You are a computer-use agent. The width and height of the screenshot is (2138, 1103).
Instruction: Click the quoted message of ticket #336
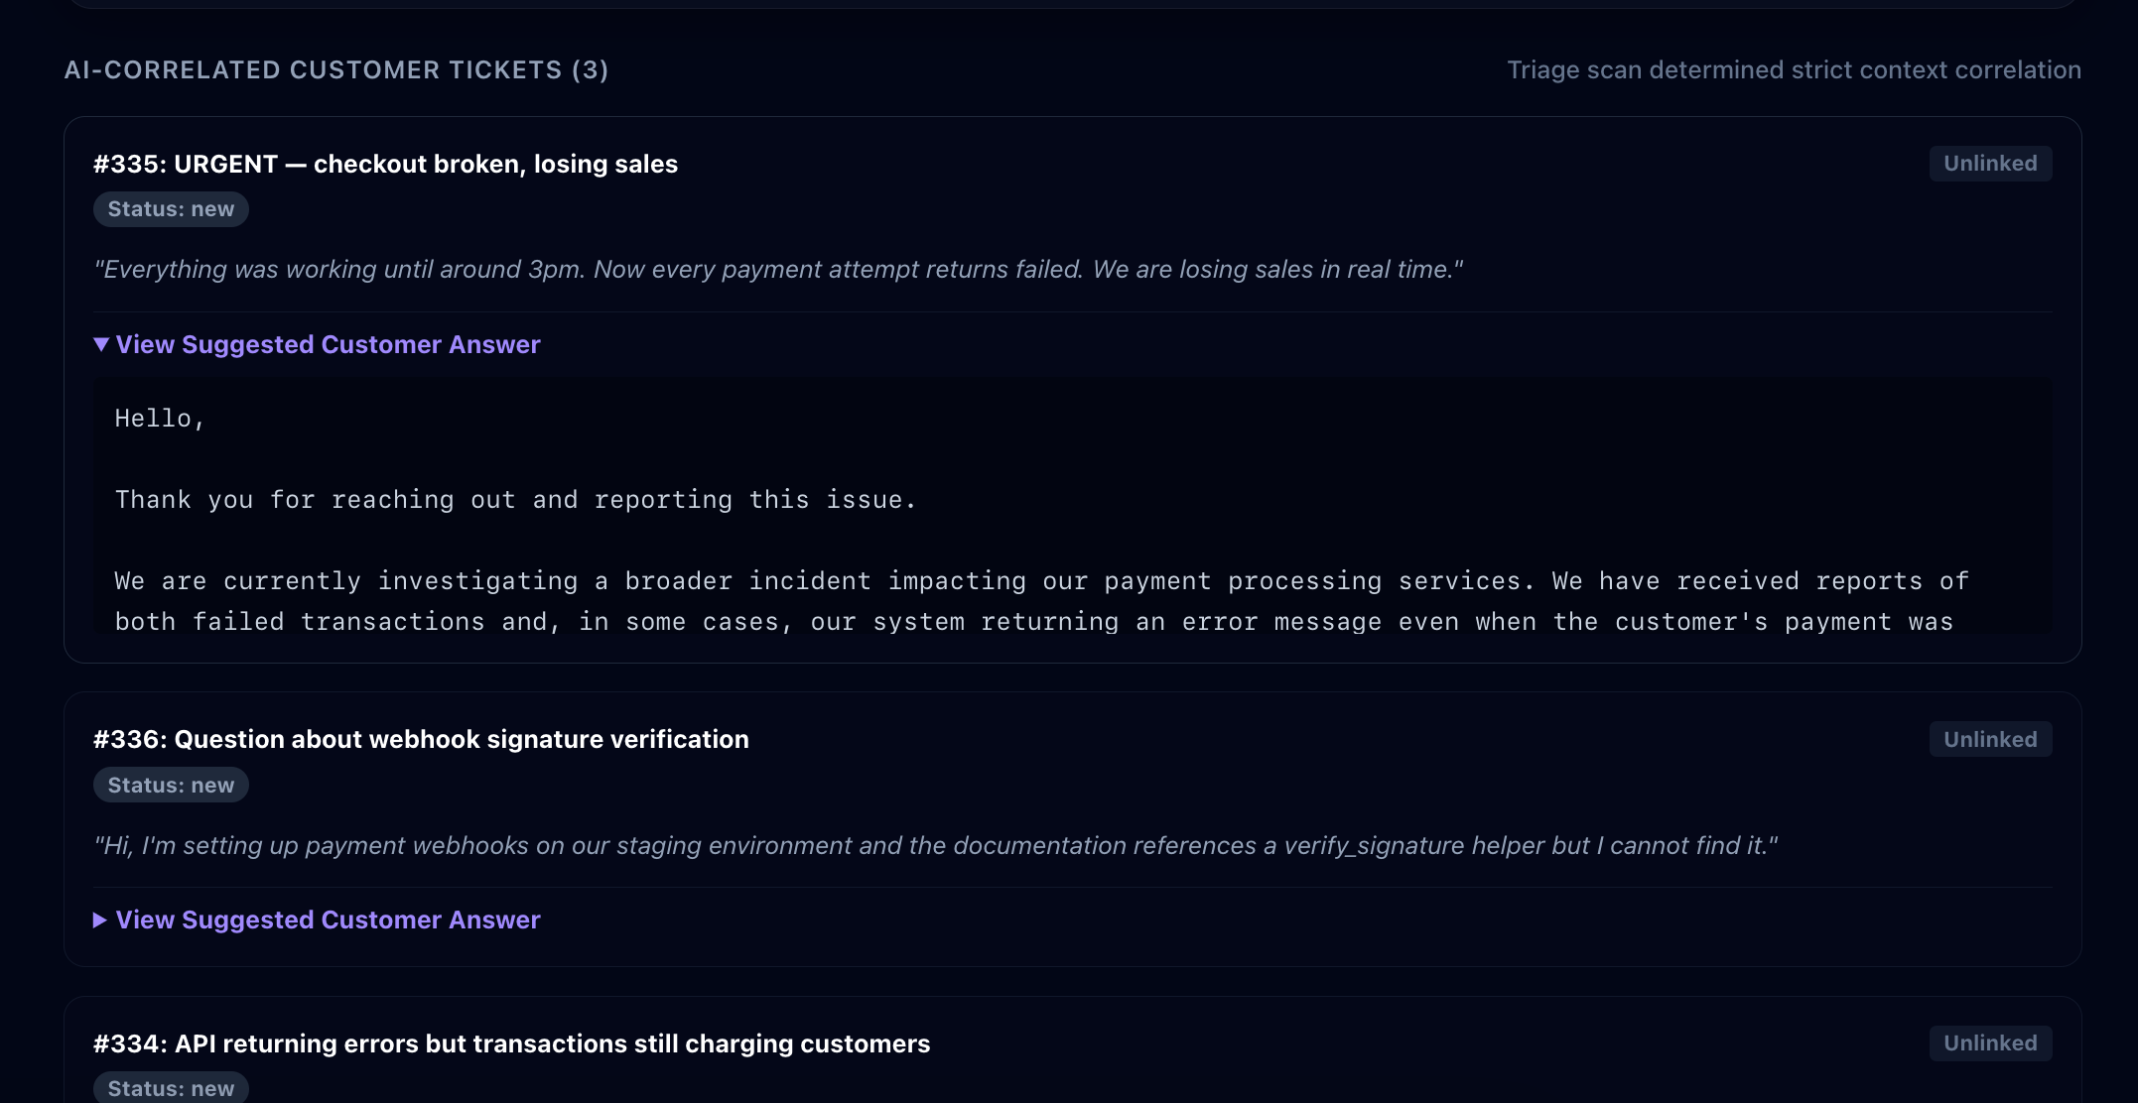click(935, 845)
